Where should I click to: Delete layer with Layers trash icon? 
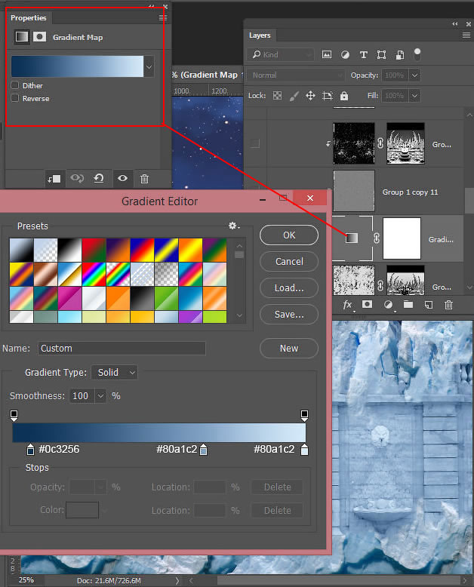coord(448,305)
